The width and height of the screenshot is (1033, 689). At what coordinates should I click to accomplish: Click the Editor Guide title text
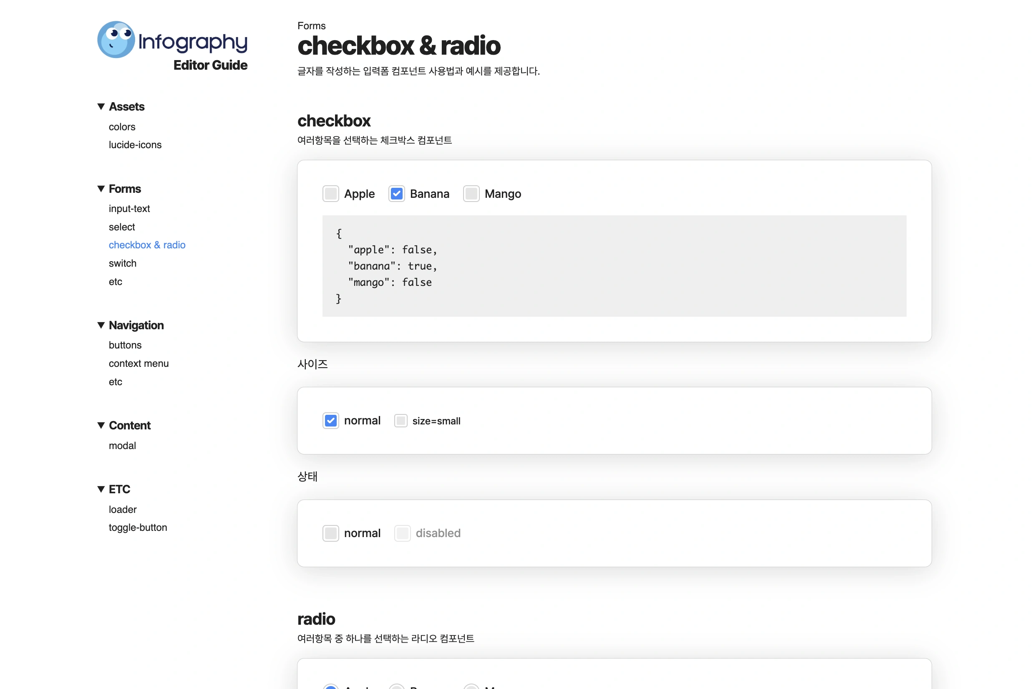[210, 65]
